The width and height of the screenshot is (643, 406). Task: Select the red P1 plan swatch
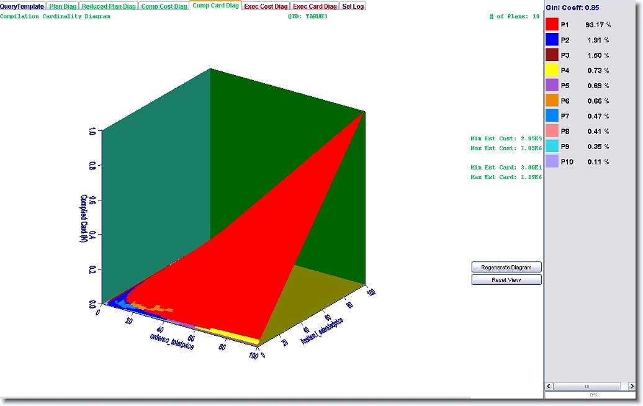552,25
